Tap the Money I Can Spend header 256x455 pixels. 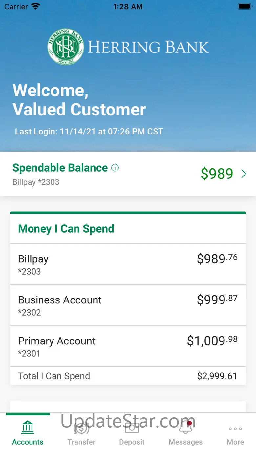pos(66,229)
